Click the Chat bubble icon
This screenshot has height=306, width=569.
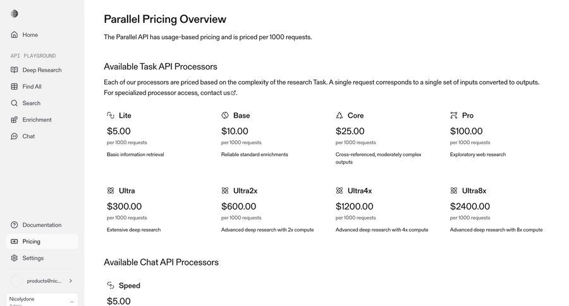pos(15,136)
